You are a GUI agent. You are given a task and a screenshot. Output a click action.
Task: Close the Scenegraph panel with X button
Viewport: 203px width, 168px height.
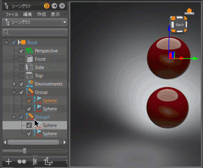[x=62, y=6]
